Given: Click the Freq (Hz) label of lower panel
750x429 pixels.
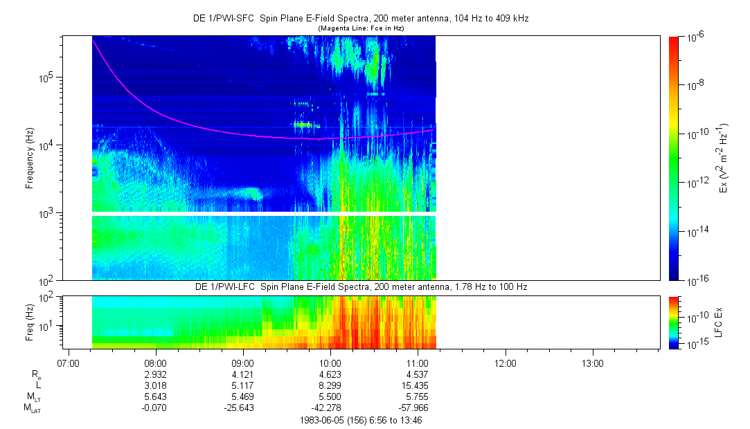Looking at the screenshot, I should coord(30,322).
